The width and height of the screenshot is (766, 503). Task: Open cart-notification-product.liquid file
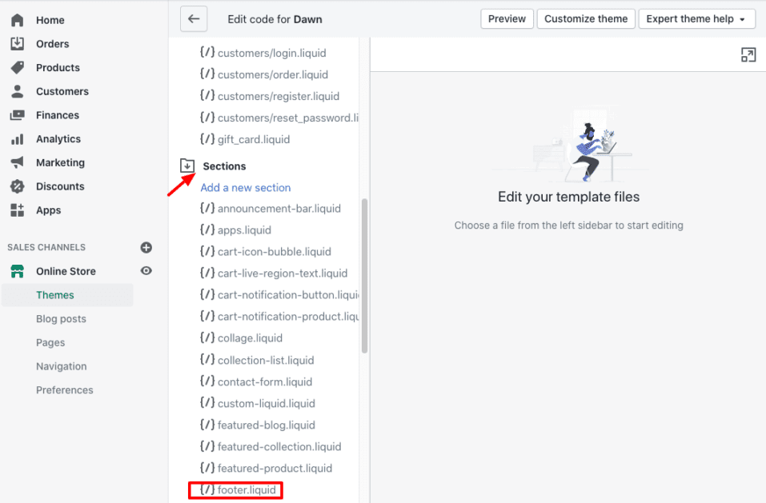(287, 316)
